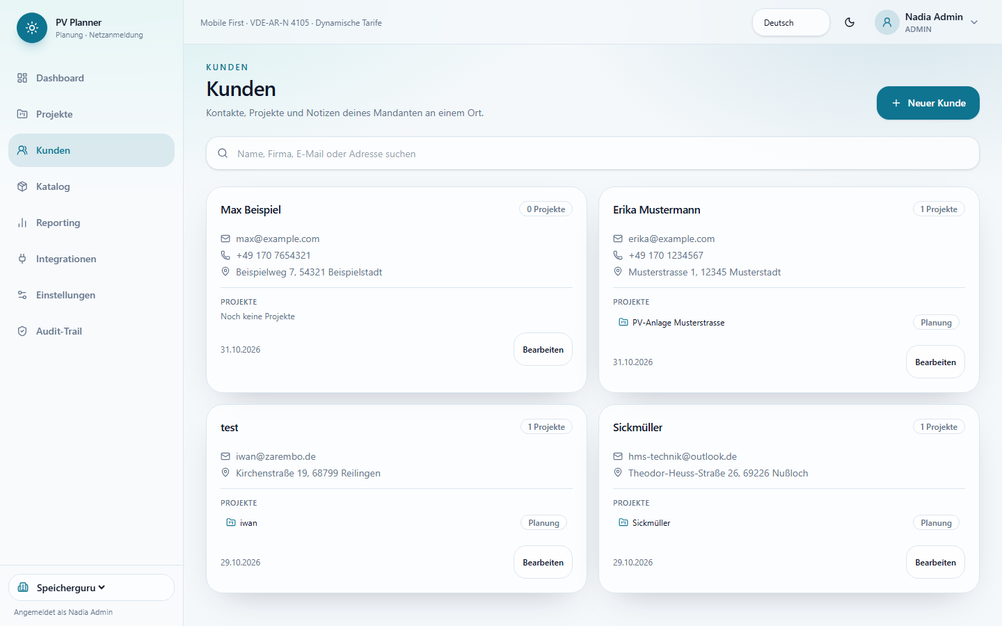Screen dimensions: 1002x626
Task: Click the location pin beside Musterstrasse 1
Action: (618, 272)
